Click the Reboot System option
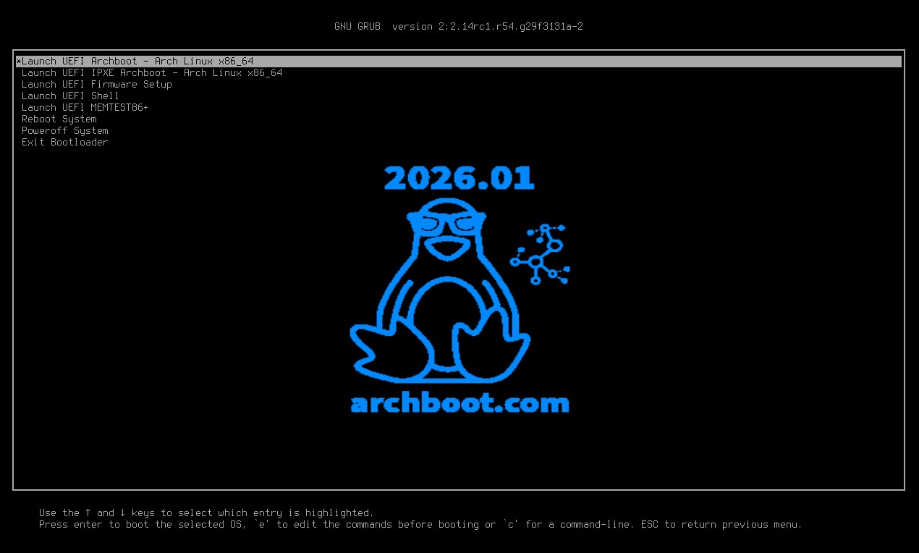The width and height of the screenshot is (919, 553). (x=59, y=119)
